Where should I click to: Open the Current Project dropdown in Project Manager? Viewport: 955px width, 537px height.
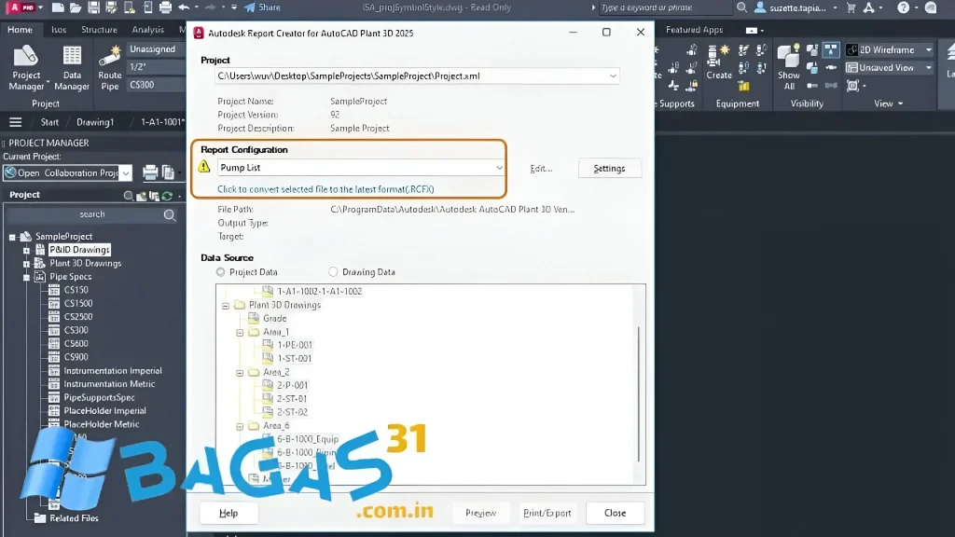126,172
